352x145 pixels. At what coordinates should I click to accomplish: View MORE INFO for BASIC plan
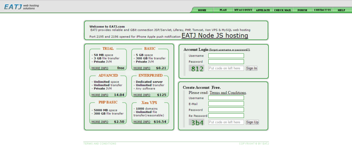click(x=142, y=68)
